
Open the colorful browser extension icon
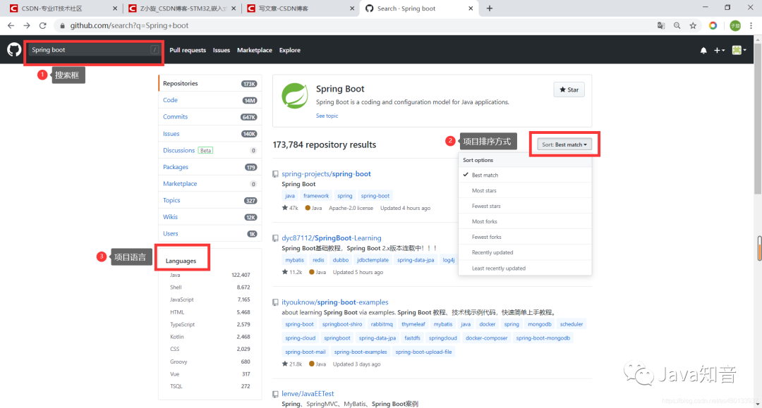(713, 25)
